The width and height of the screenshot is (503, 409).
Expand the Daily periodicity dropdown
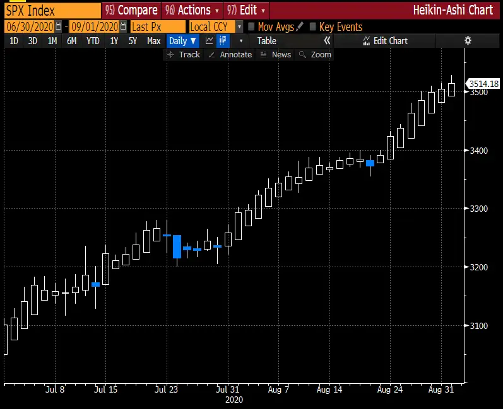click(x=183, y=41)
